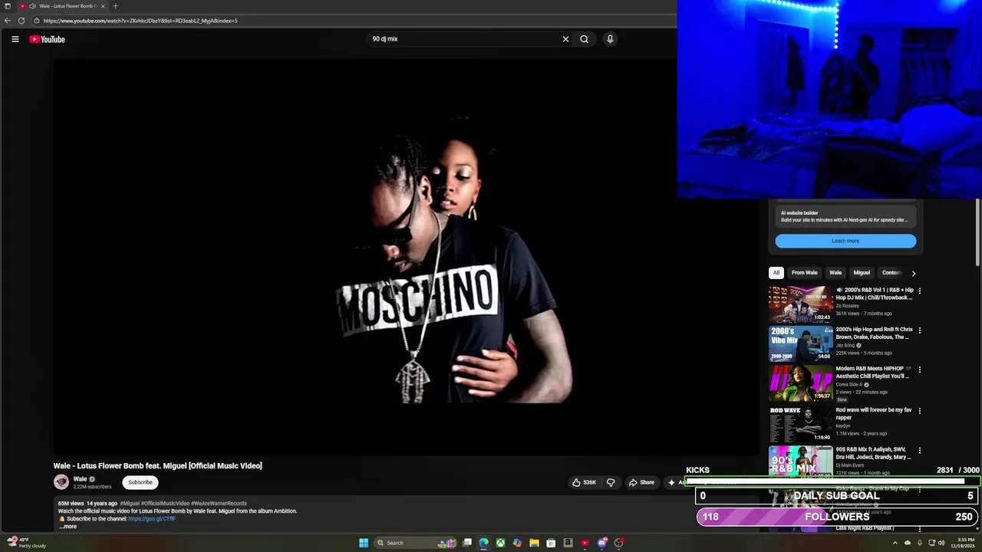Click the browser address bar URL
This screenshot has height=552, width=982.
click(140, 21)
